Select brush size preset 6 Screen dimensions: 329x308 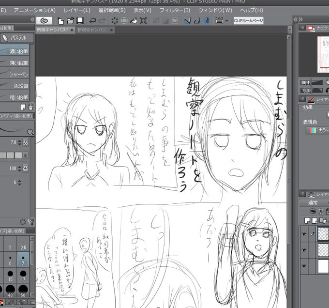pos(10,260)
